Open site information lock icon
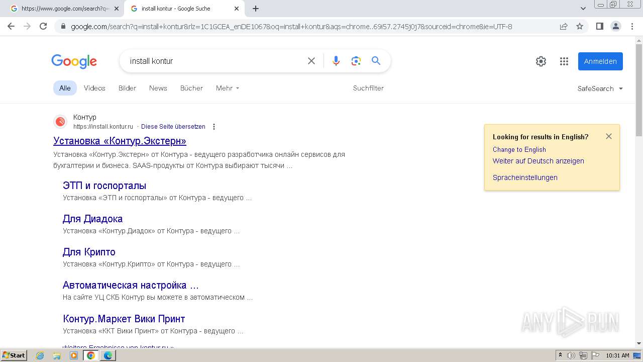This screenshot has width=643, height=362. pos(63,26)
